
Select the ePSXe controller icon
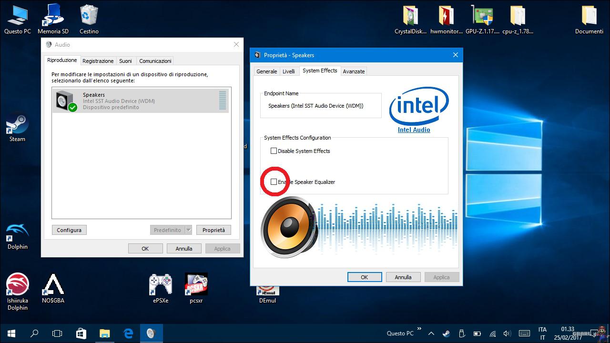161,289
